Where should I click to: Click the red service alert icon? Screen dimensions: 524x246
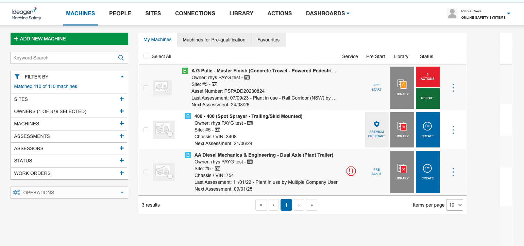click(x=351, y=171)
